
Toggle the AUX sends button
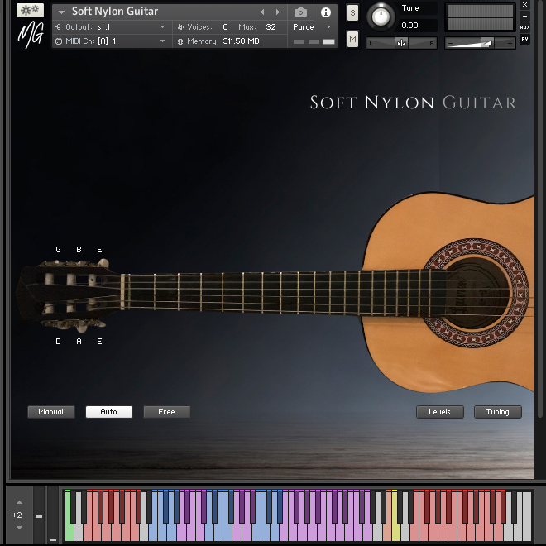click(524, 27)
